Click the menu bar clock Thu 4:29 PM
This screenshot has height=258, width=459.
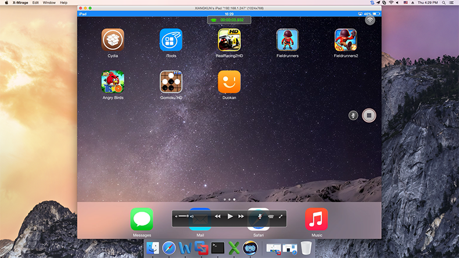[428, 3]
